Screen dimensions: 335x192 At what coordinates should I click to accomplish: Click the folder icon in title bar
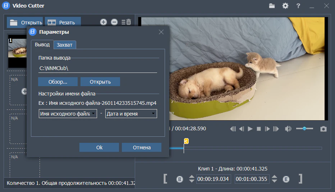click(x=272, y=6)
